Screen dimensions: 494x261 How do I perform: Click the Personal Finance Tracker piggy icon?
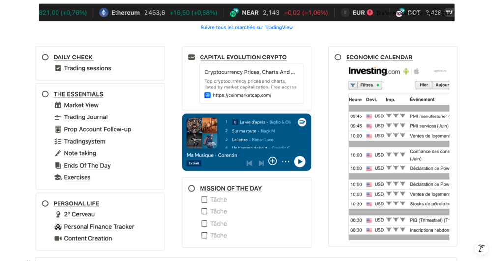click(x=58, y=226)
